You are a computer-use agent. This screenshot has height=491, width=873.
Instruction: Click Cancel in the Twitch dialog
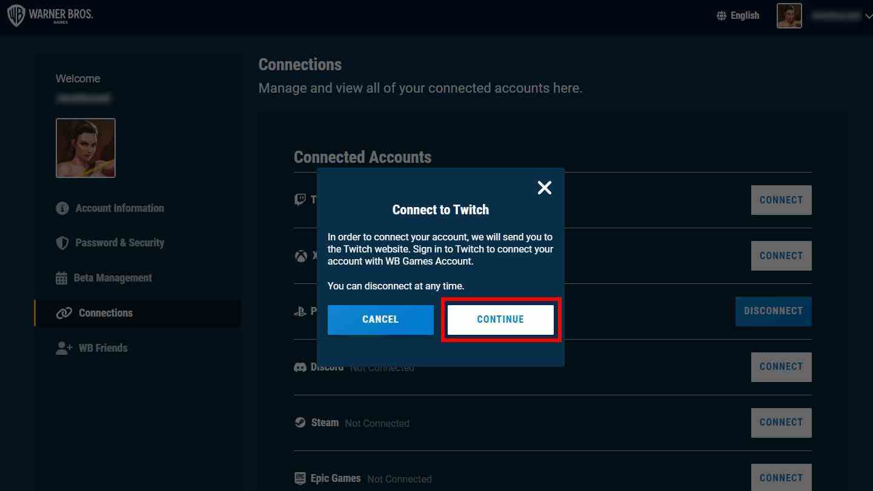point(380,320)
